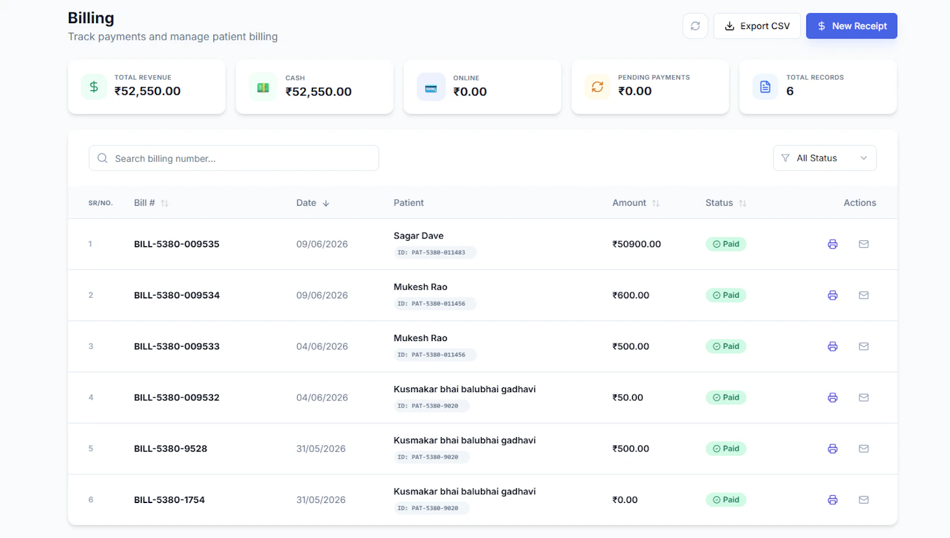Click patient ID PAT-5380-011483
Screen dimensions: 950x538
(435, 253)
